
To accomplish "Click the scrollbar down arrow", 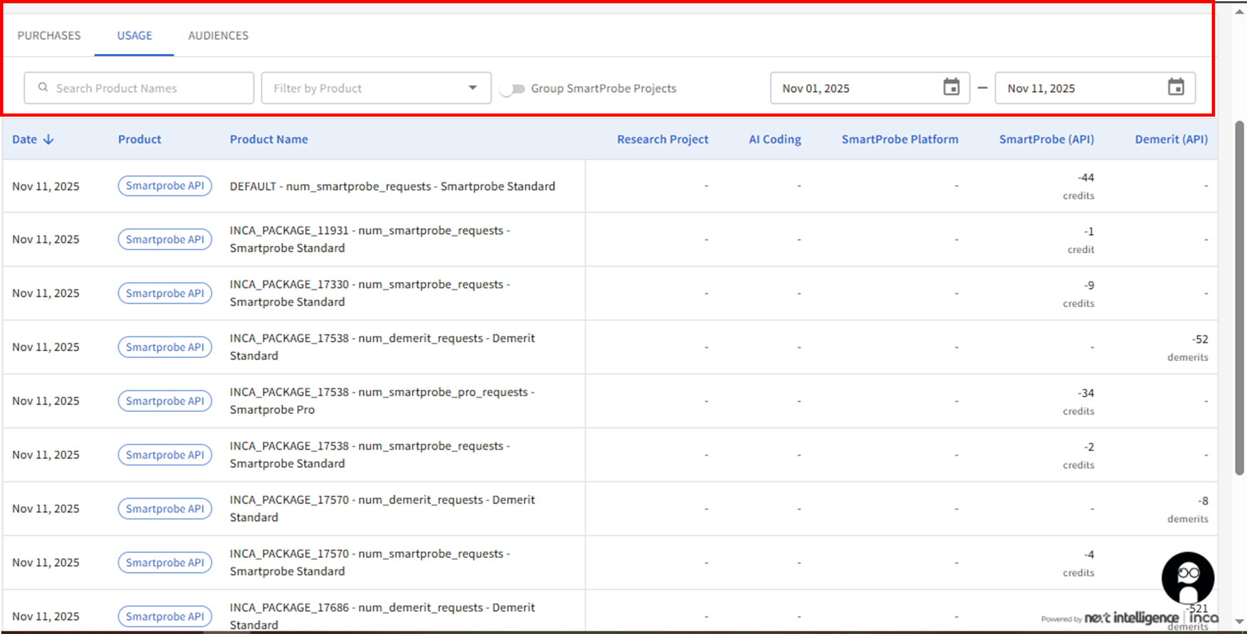I will [1239, 621].
